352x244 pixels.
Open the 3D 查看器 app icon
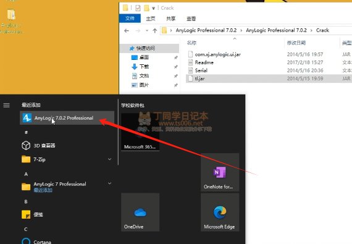pyautogui.click(x=26, y=145)
